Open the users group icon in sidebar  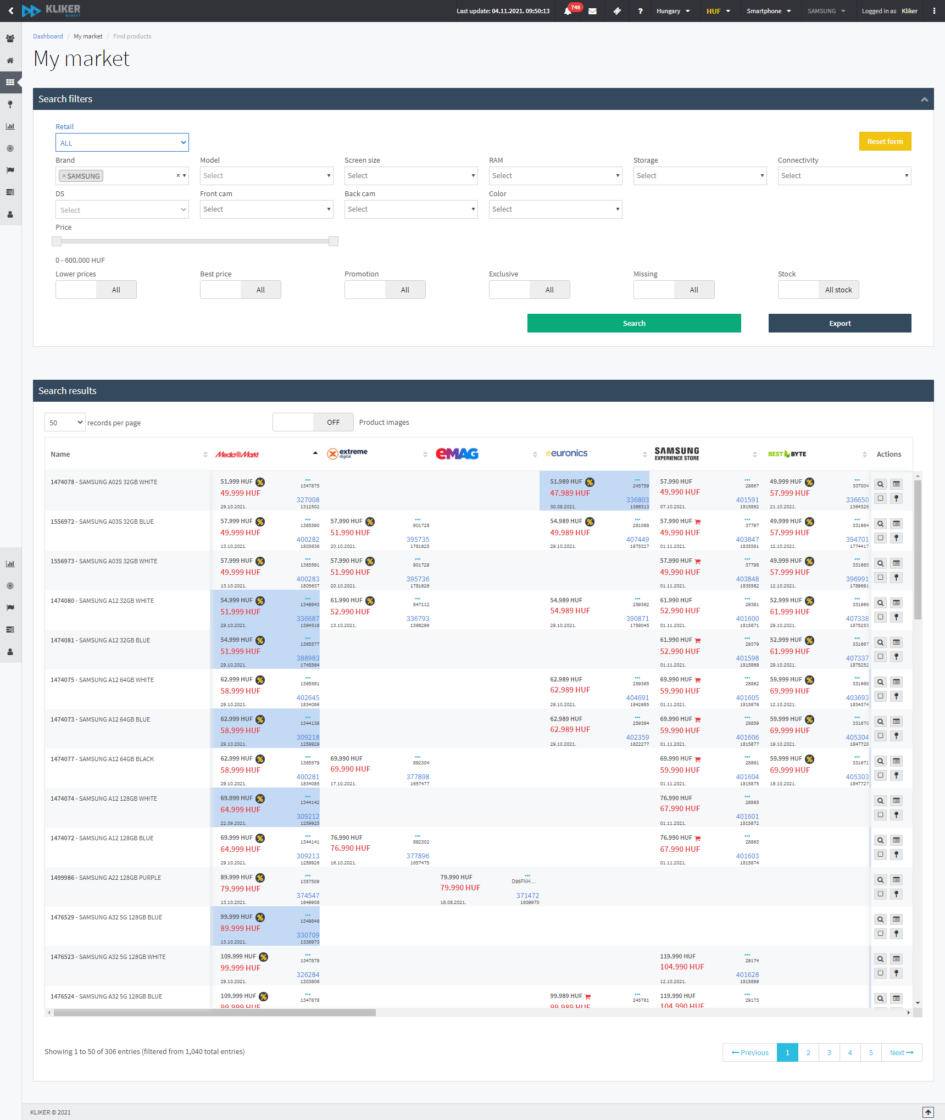(10, 38)
